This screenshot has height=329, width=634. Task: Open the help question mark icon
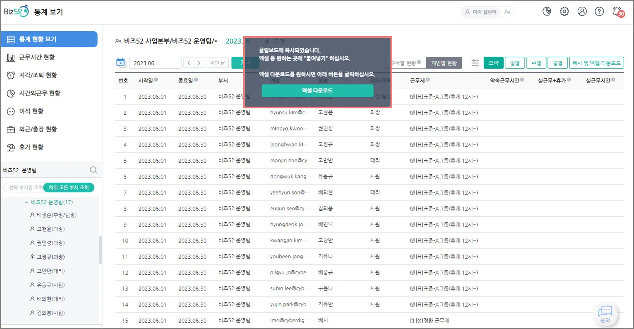point(599,12)
